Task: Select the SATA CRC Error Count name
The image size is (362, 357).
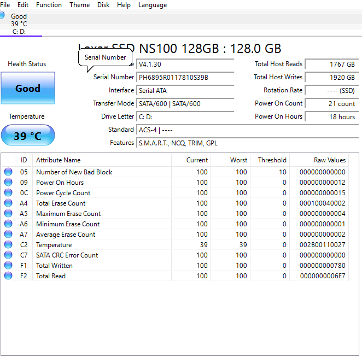Action: point(67,255)
